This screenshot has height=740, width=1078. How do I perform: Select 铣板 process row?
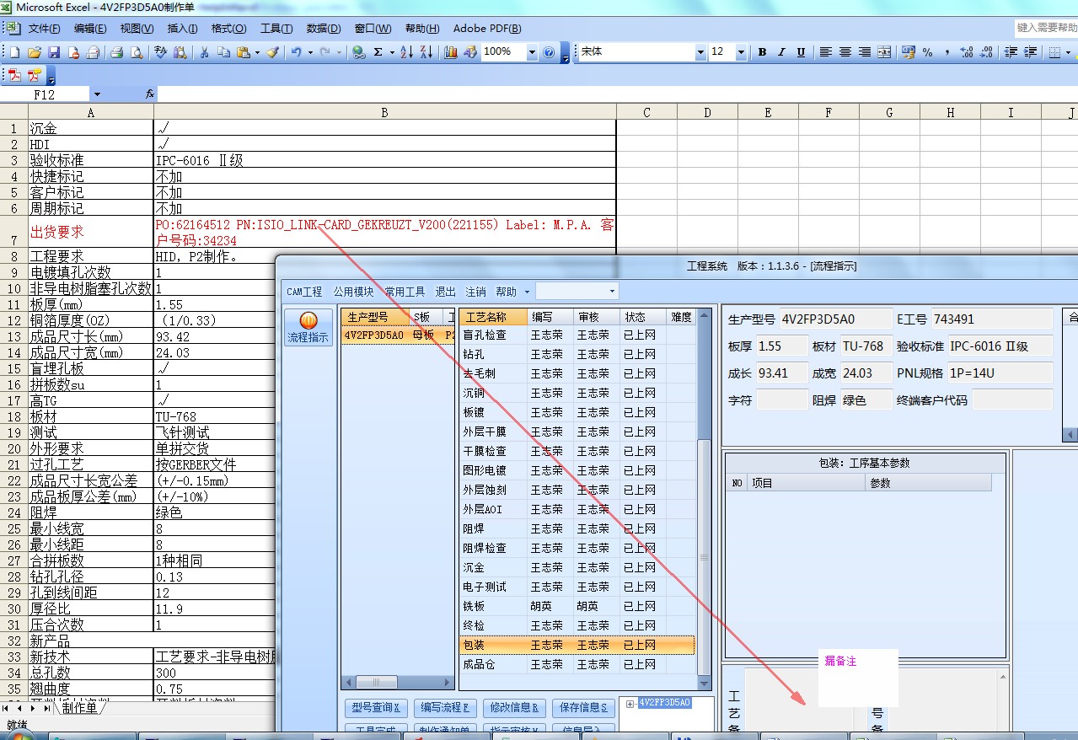coord(577,606)
